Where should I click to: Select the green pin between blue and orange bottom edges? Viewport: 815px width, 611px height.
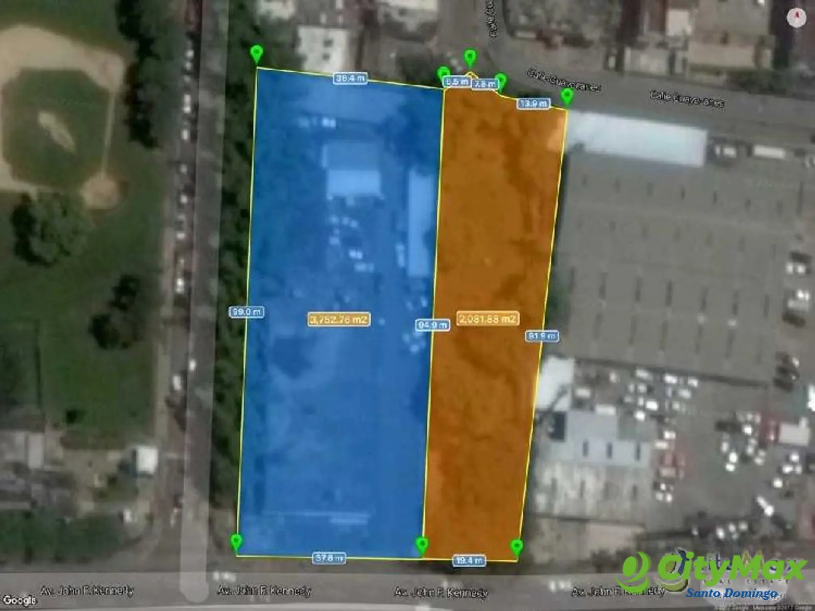click(x=421, y=546)
